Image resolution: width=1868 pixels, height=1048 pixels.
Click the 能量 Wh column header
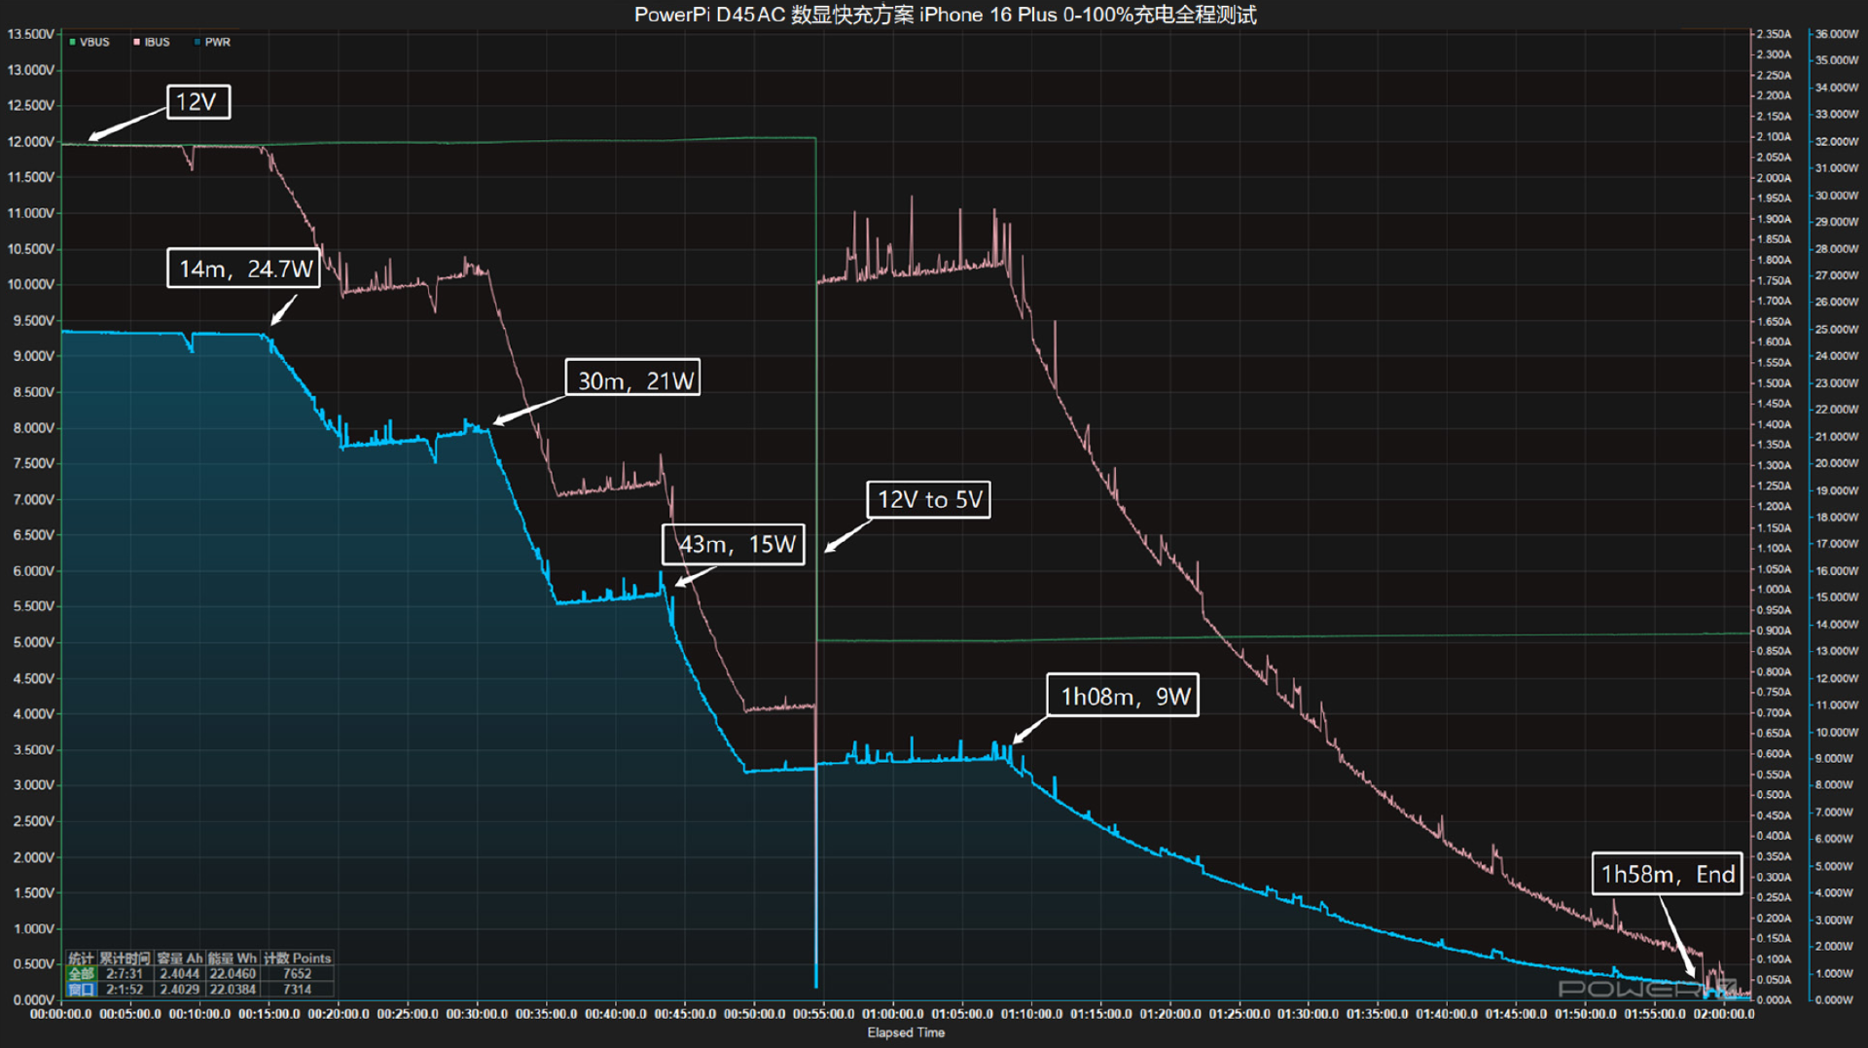pyautogui.click(x=233, y=958)
